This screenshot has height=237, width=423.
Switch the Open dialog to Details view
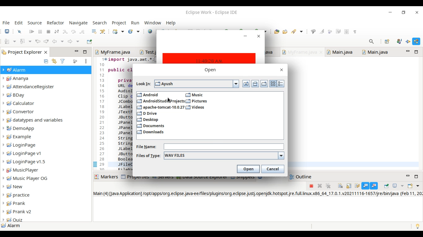click(x=281, y=84)
